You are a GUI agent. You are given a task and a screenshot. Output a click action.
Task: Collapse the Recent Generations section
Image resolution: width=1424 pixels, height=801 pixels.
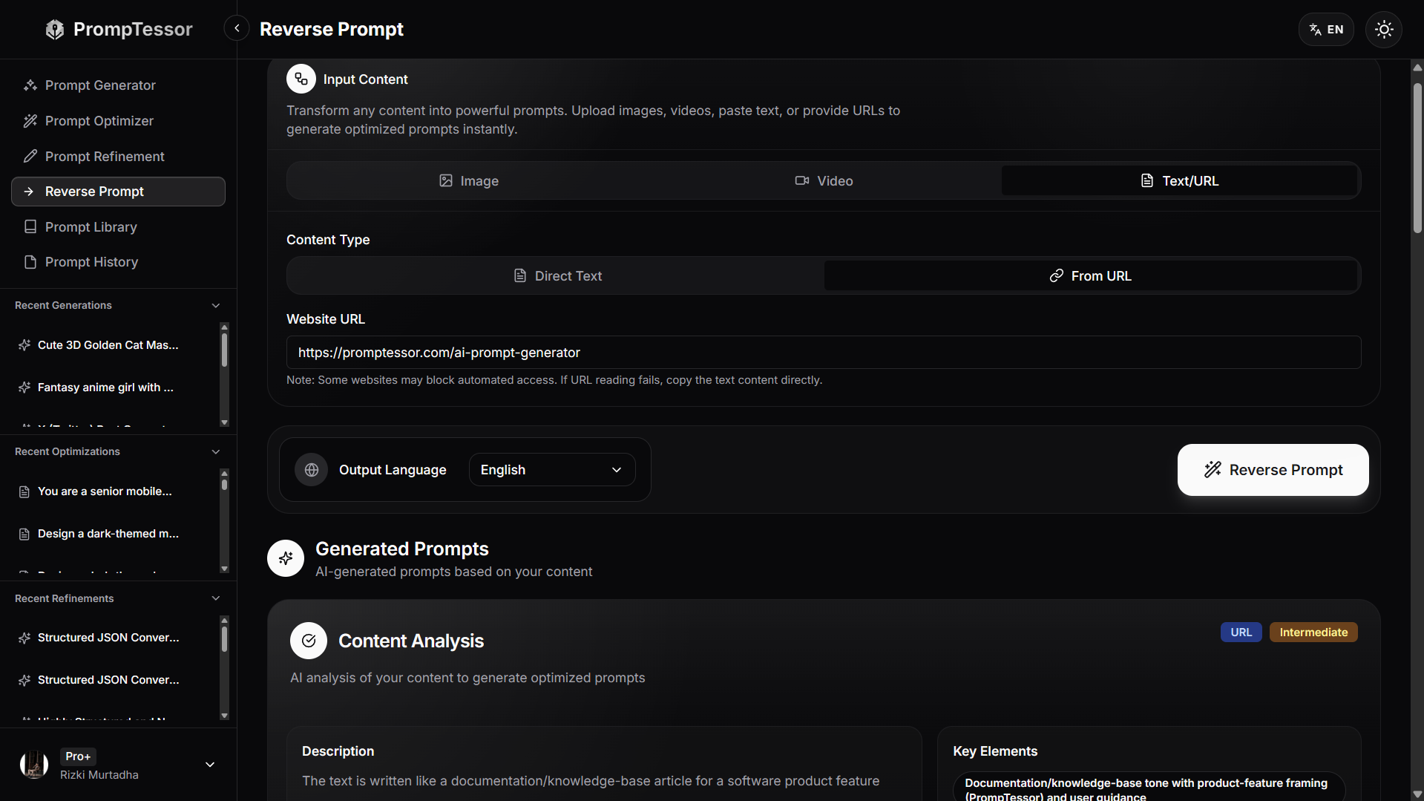216,306
